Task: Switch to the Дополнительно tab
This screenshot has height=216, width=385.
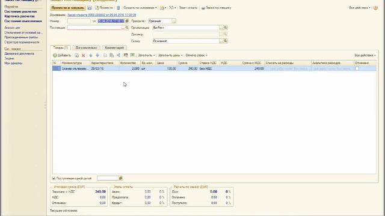Action: (x=86, y=48)
